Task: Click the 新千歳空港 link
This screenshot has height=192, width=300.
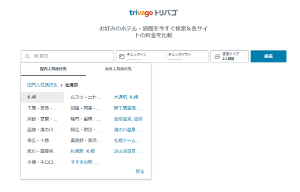Action: click(x=128, y=108)
